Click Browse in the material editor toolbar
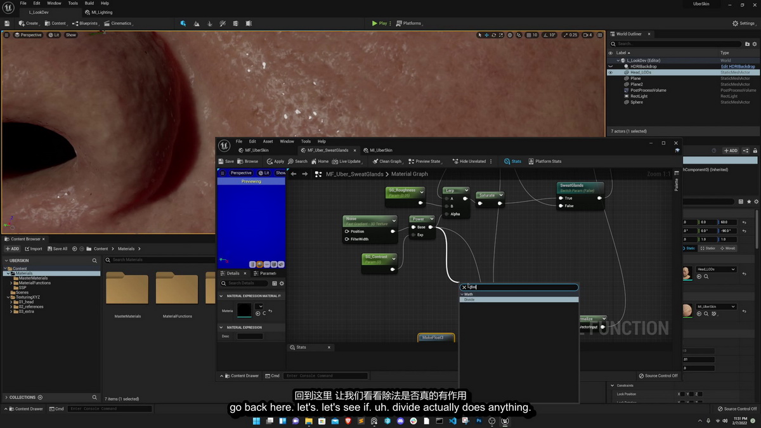The width and height of the screenshot is (761, 428). pyautogui.click(x=249, y=161)
